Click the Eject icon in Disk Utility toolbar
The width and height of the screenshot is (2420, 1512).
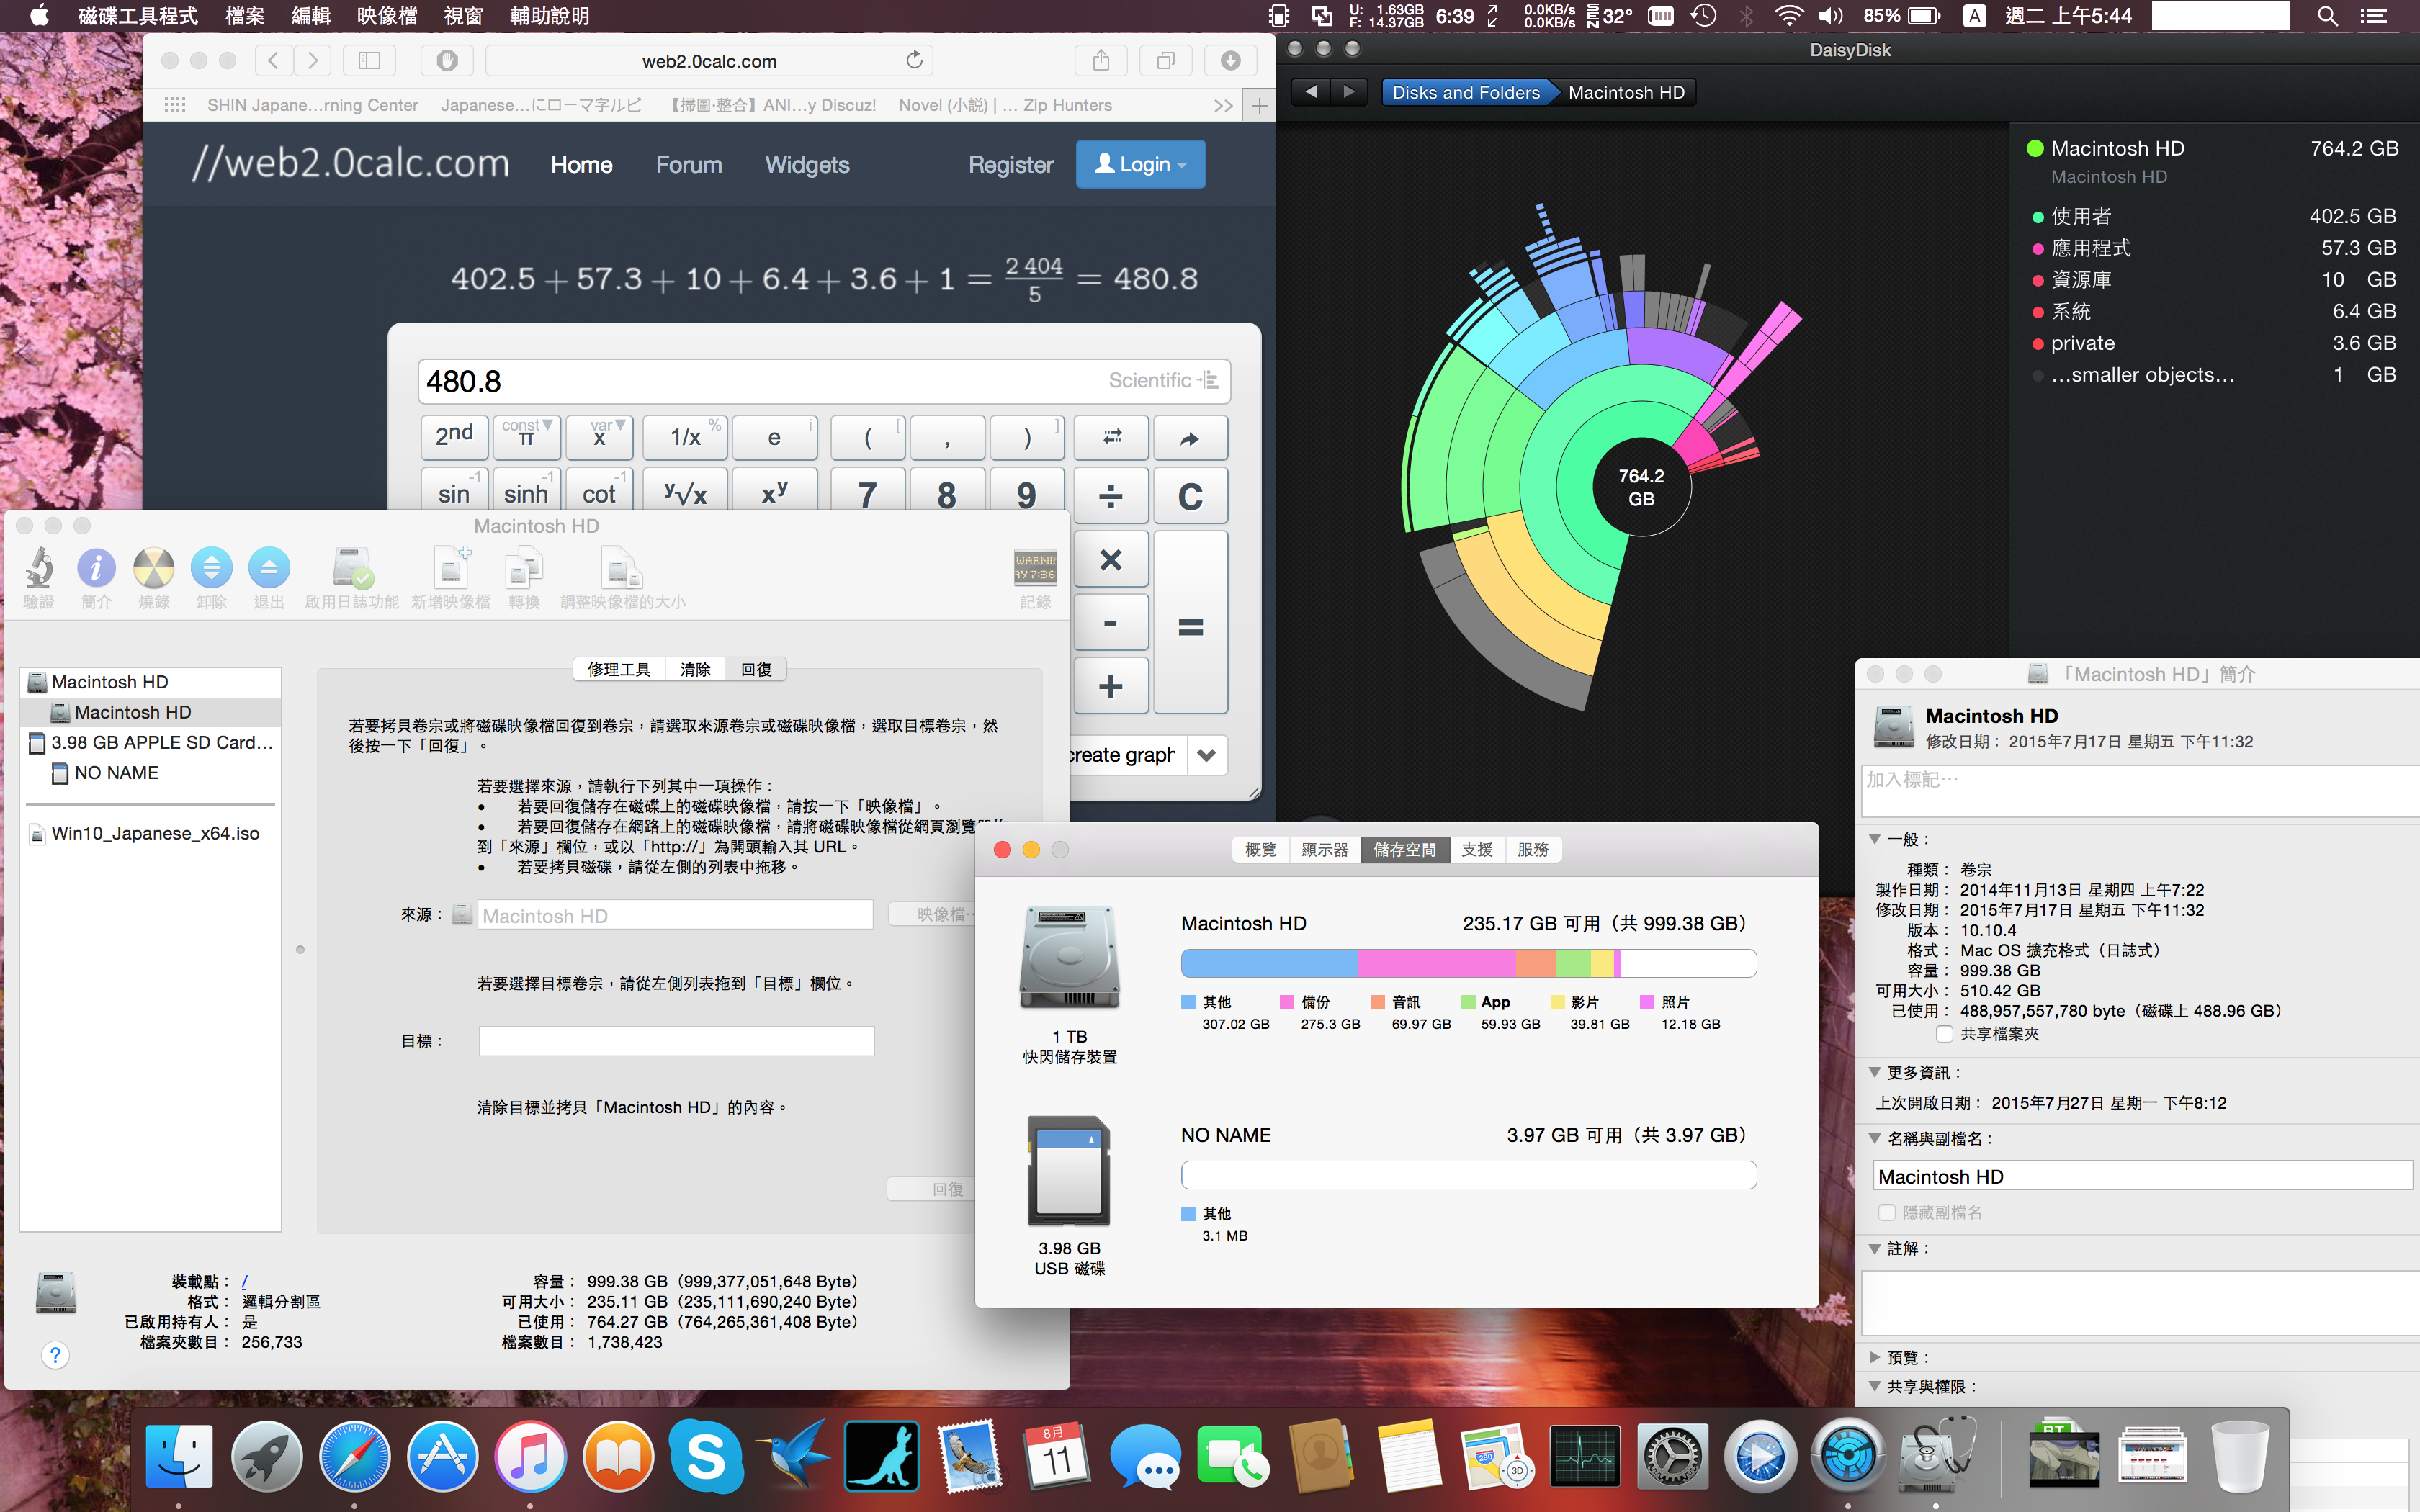[269, 568]
